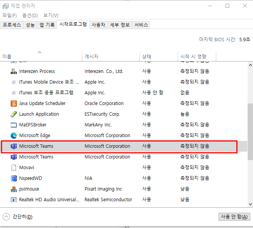Click the Java Update Scheduler icon

click(14, 103)
